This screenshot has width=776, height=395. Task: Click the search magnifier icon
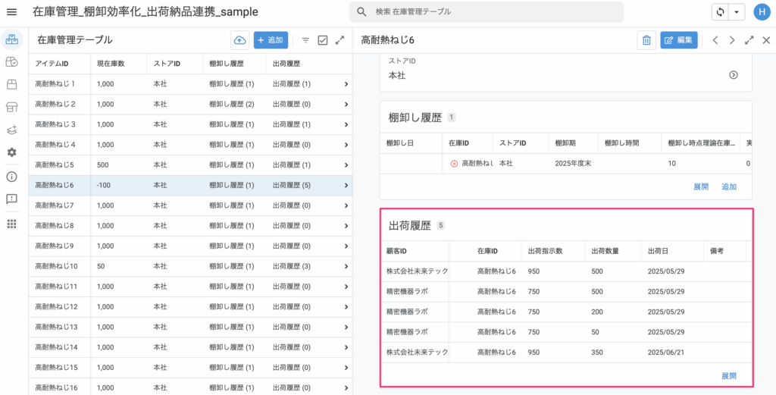[361, 12]
